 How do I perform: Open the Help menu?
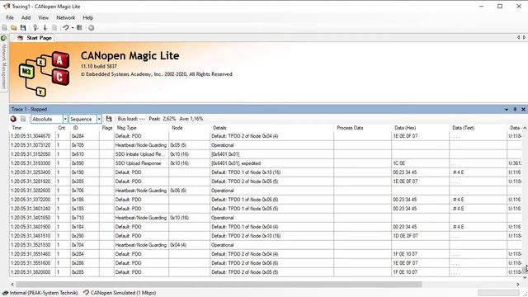tap(88, 17)
